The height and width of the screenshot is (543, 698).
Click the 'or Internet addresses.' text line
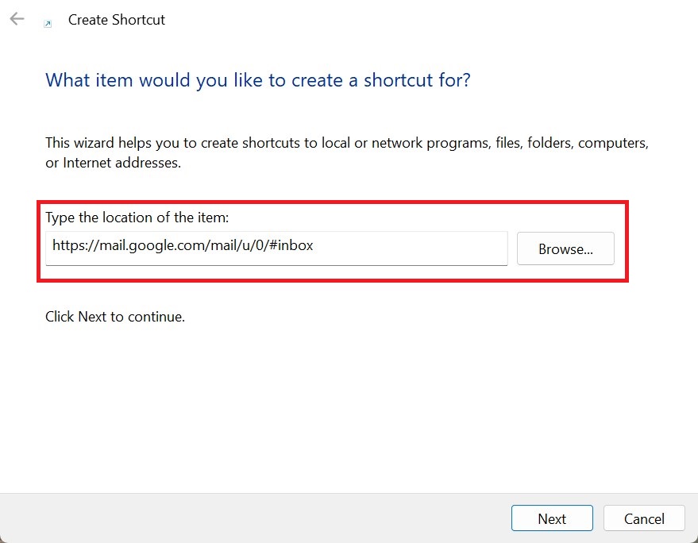point(114,164)
